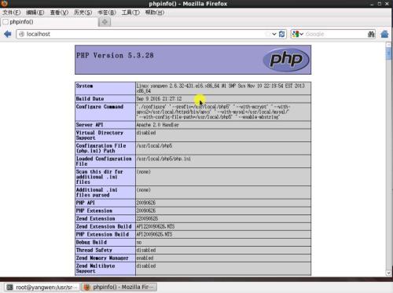The height and width of the screenshot is (293, 393).
Task: Click the Thread Safety label
Action: 94,250
